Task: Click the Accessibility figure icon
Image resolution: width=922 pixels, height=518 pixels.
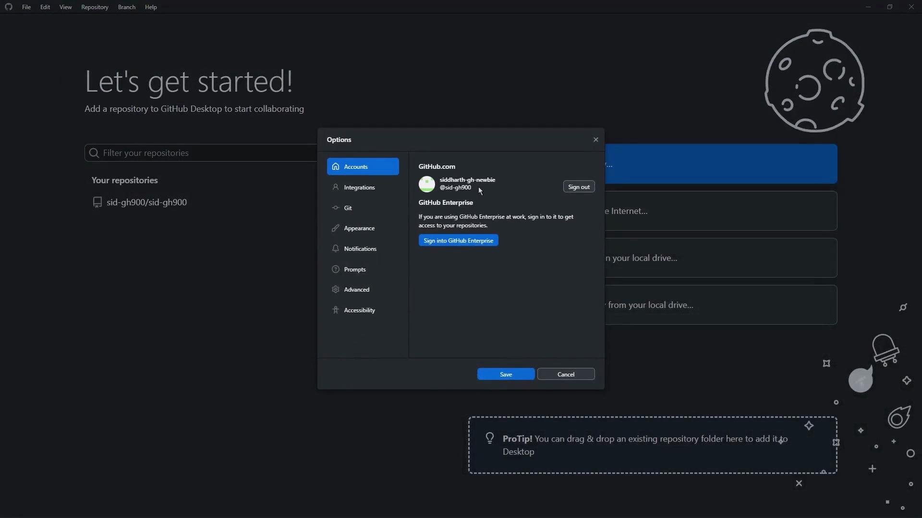Action: coord(336,310)
